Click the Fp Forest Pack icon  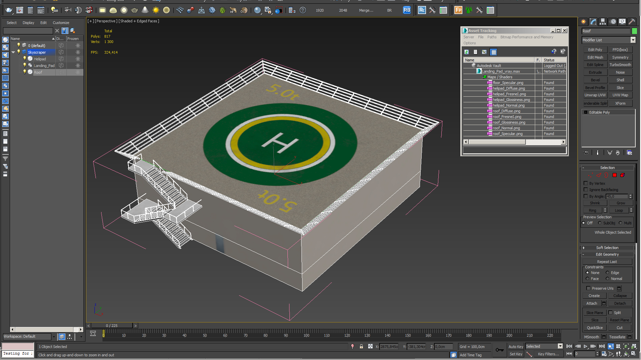tap(458, 10)
